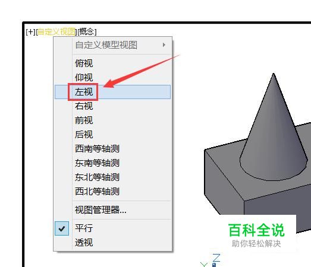
Task: Open 视图管理器 view manager
Action: tap(100, 210)
